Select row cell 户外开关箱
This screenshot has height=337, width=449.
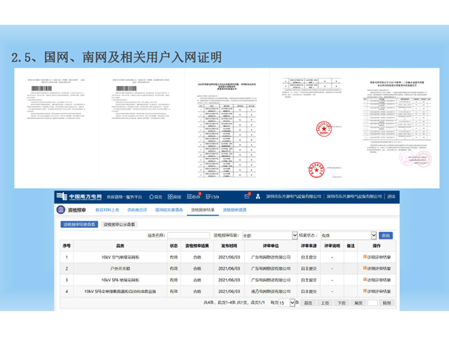pos(120,268)
